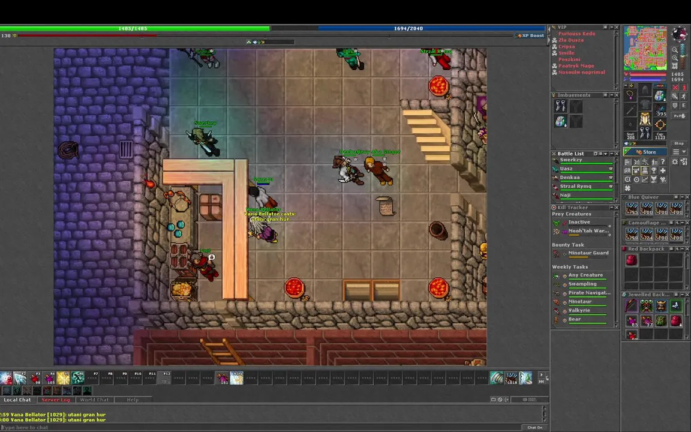The width and height of the screenshot is (691, 432).
Task: Switch to Help chat tab
Action: (x=133, y=400)
